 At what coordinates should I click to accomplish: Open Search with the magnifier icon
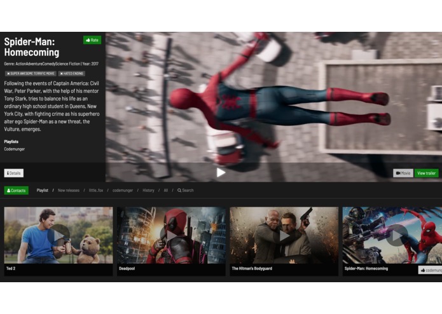click(x=186, y=191)
